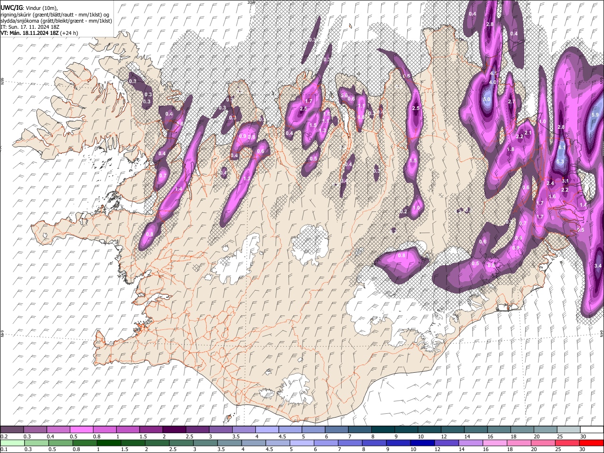
Task: Click the 0.4 label in the top legend
Action: [x=50, y=436]
